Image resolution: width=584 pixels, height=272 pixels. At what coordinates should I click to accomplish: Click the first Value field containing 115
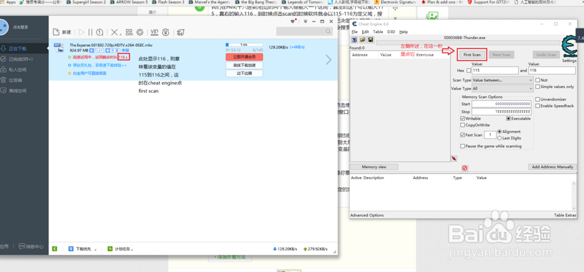[x=495, y=70]
